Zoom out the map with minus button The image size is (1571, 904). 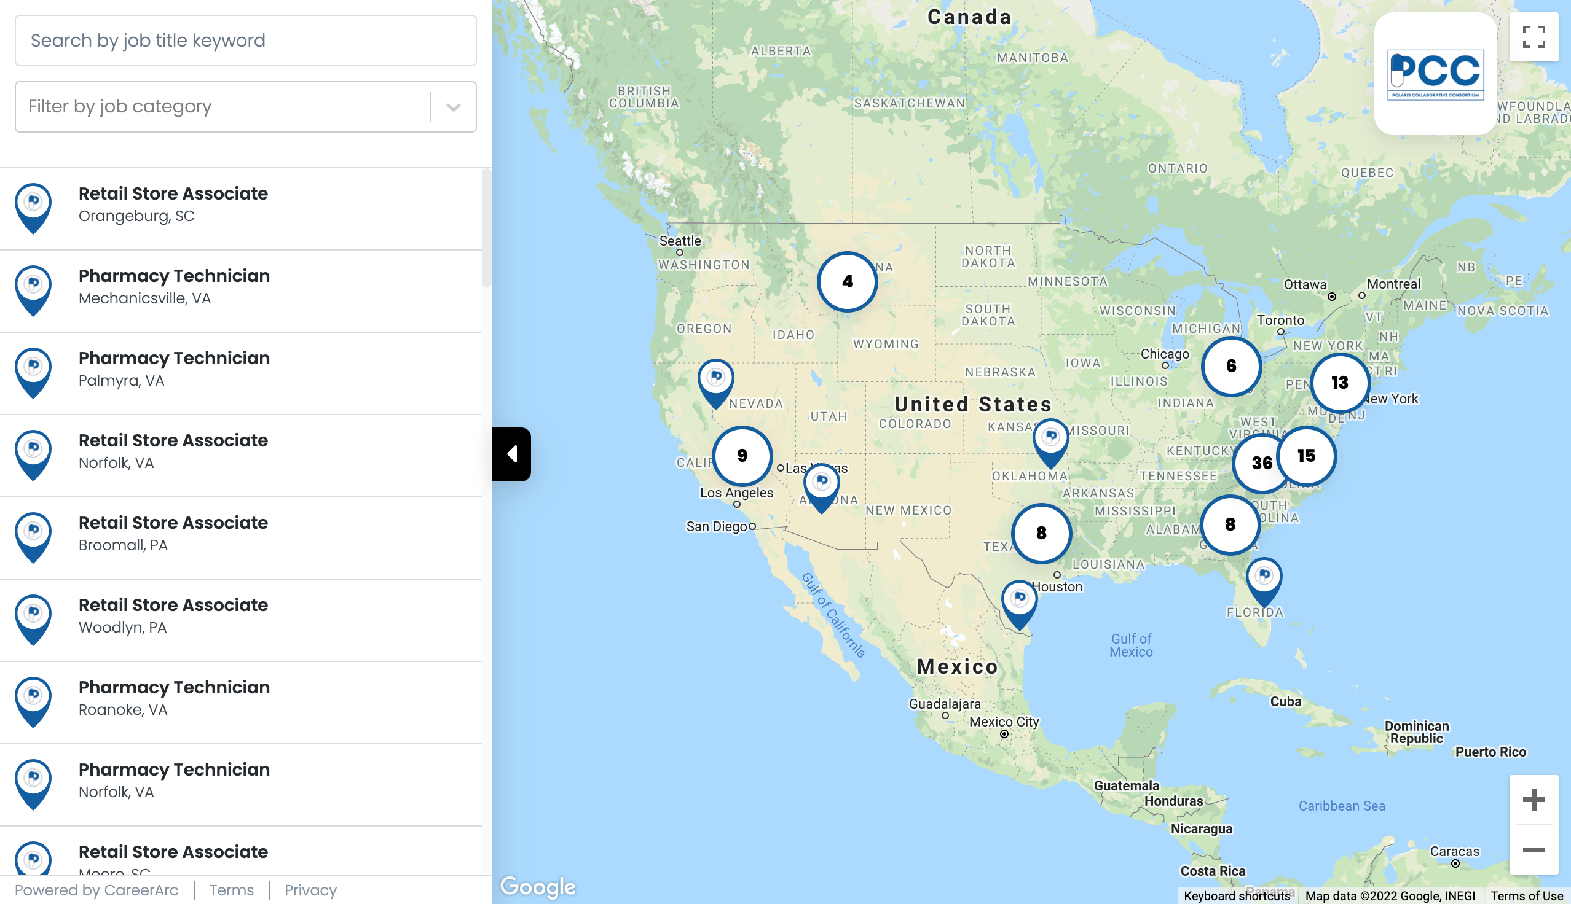click(1534, 850)
